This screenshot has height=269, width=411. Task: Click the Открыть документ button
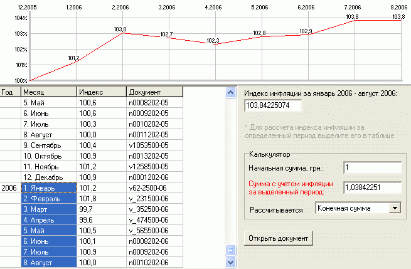pos(278,238)
